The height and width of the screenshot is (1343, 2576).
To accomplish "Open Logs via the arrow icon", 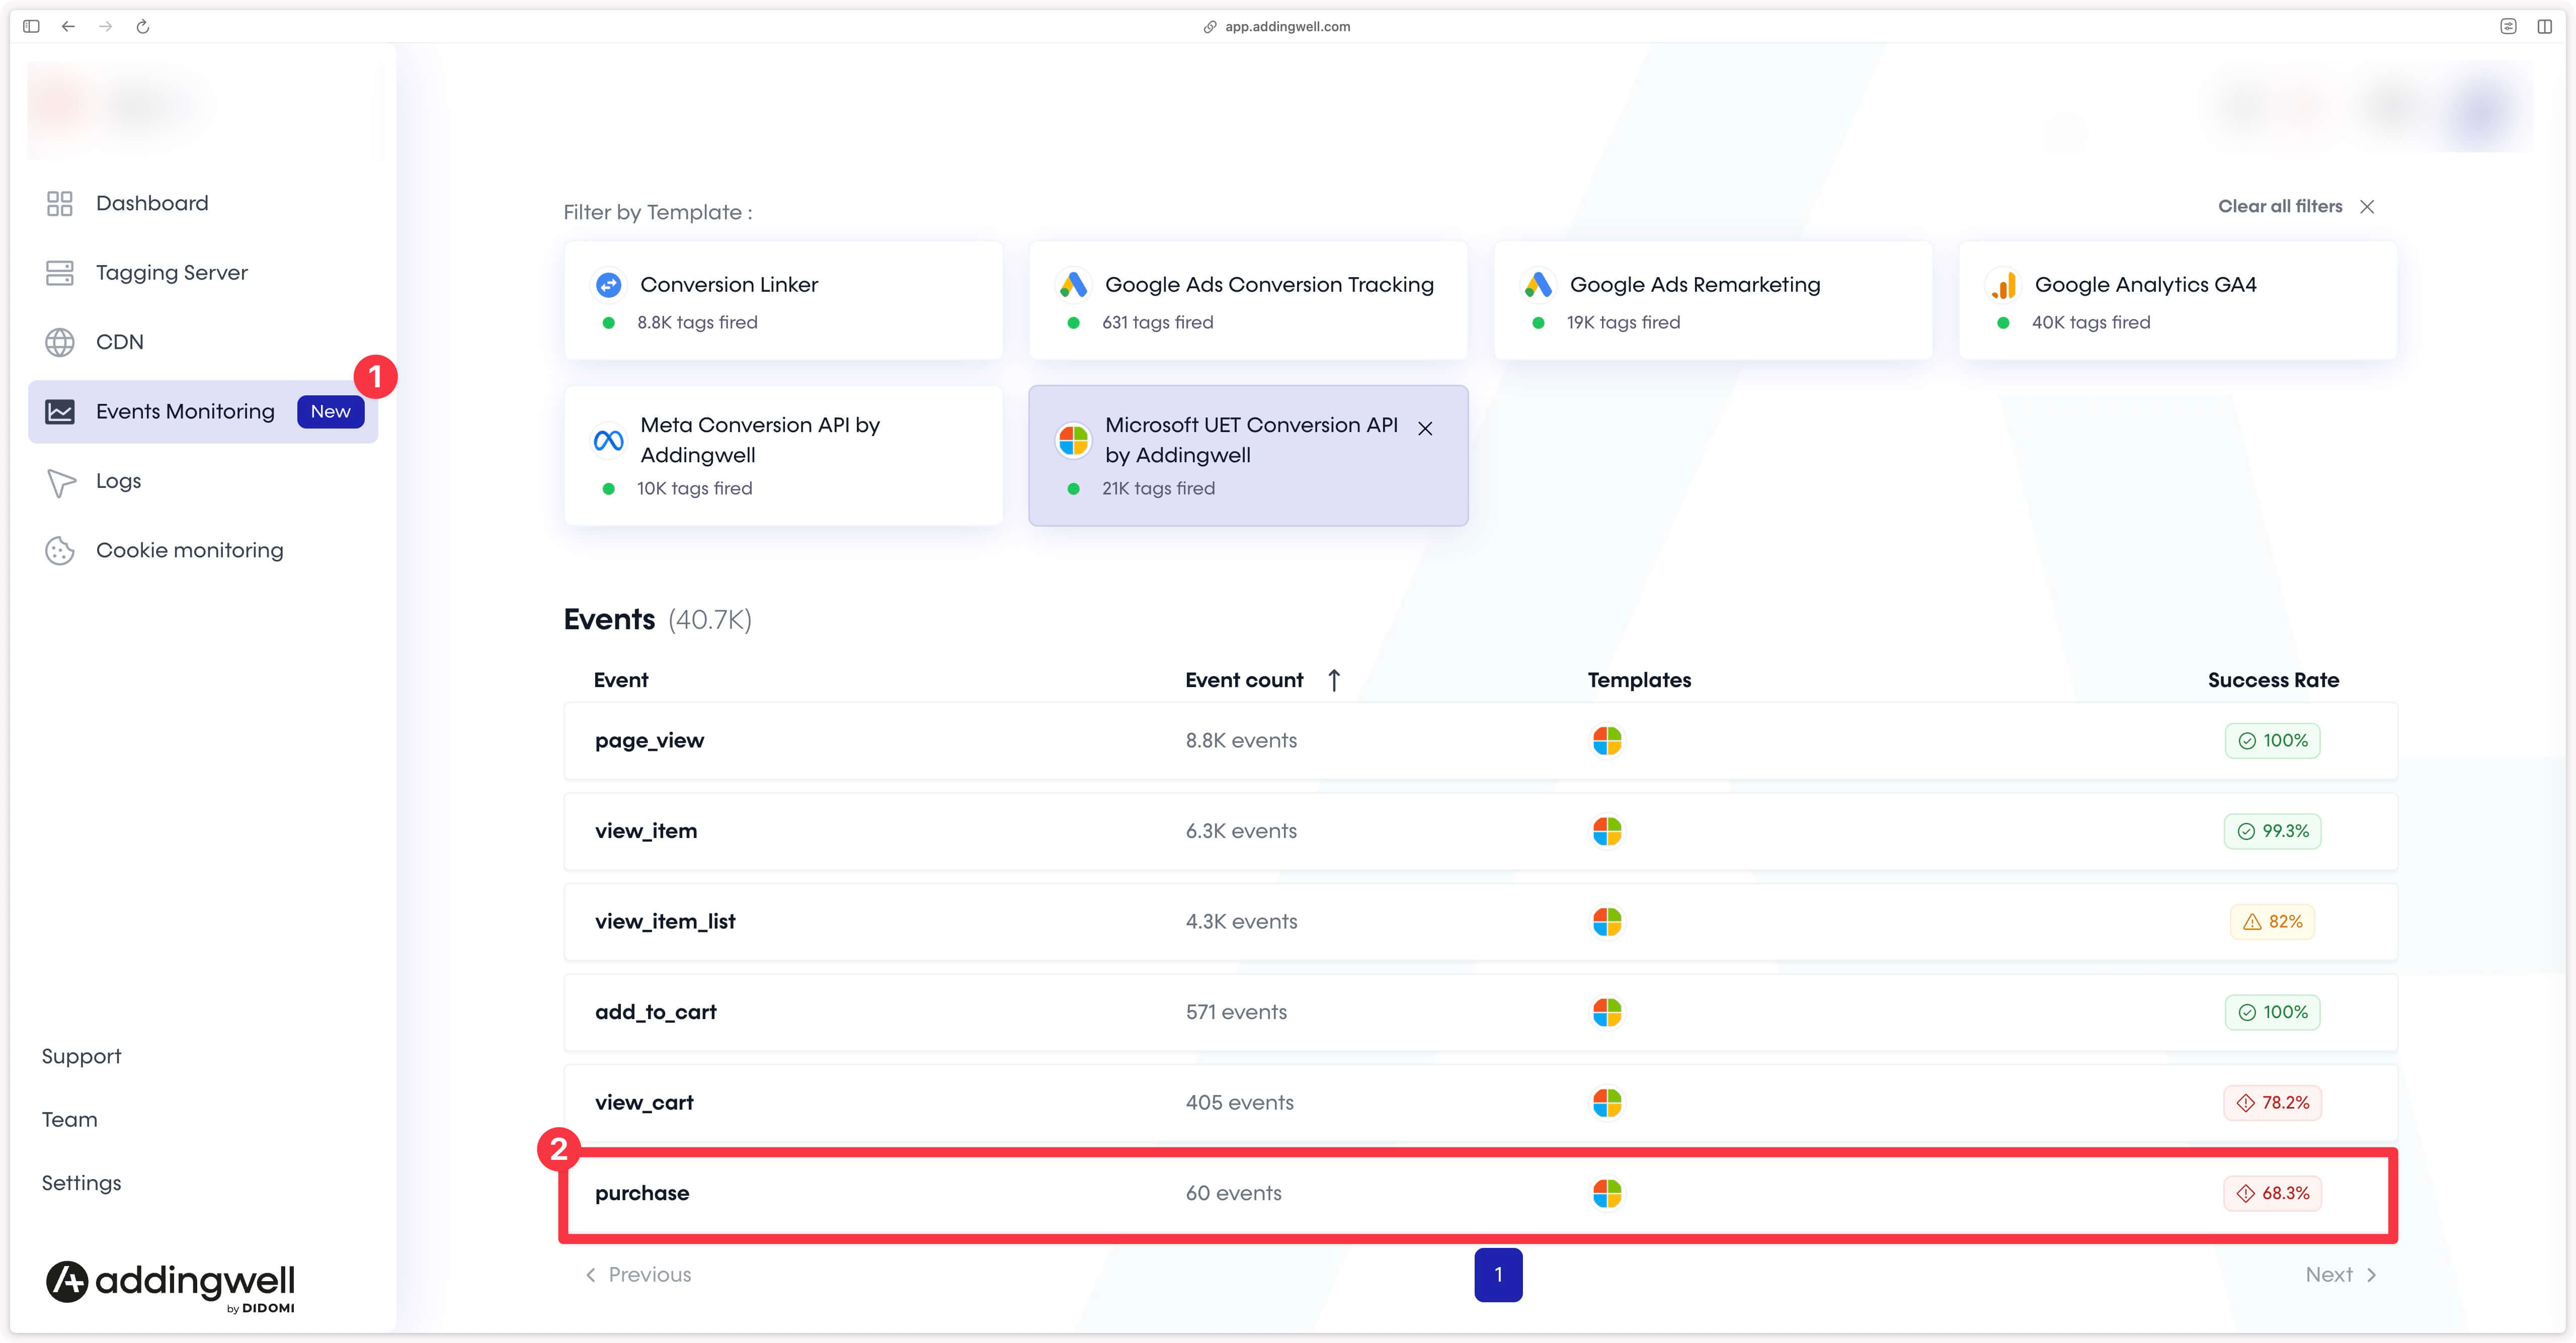I will point(59,482).
